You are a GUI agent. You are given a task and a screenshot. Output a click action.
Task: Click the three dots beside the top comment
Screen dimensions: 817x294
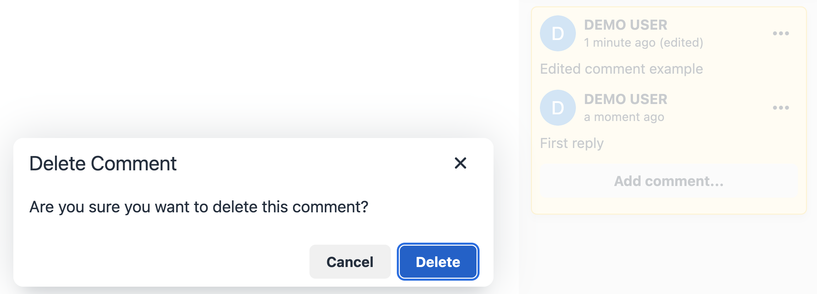coord(780,33)
